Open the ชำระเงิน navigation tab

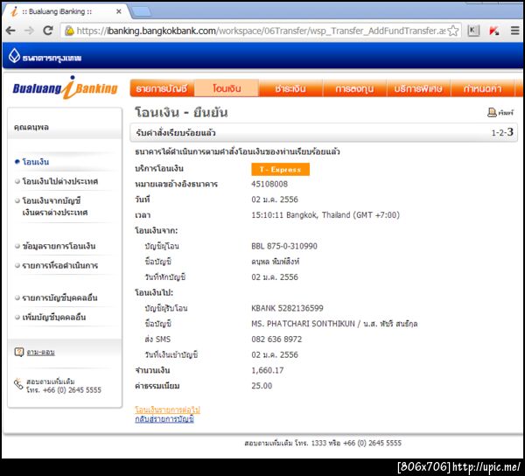pyautogui.click(x=290, y=88)
